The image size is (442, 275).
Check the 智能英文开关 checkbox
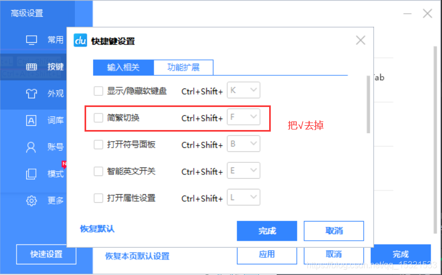pos(98,171)
